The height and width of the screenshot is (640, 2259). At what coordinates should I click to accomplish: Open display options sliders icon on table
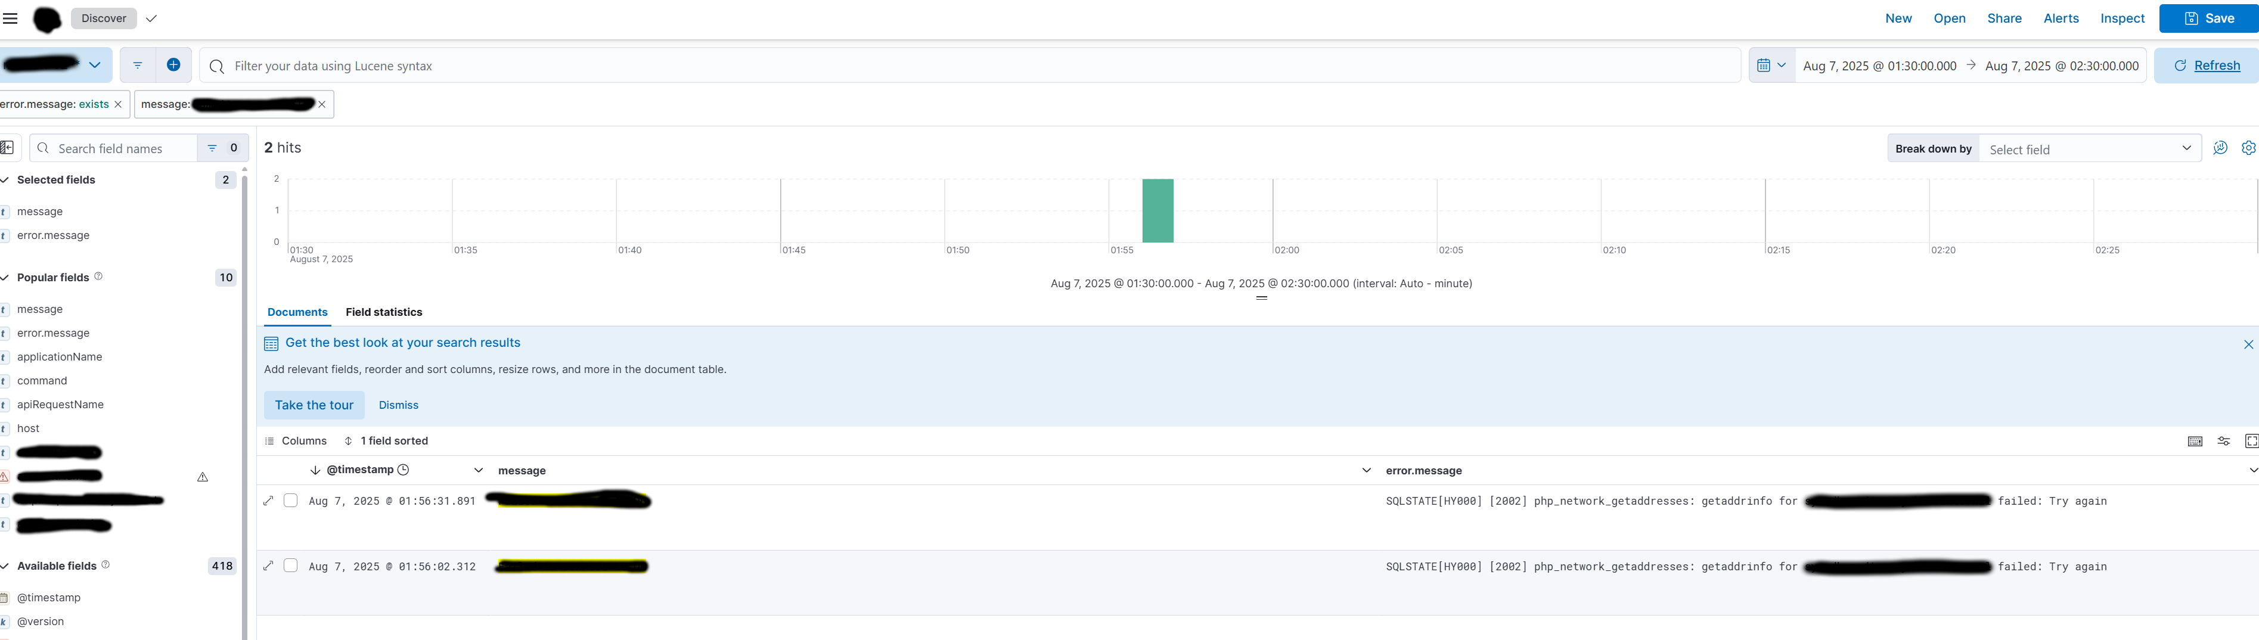[2224, 441]
